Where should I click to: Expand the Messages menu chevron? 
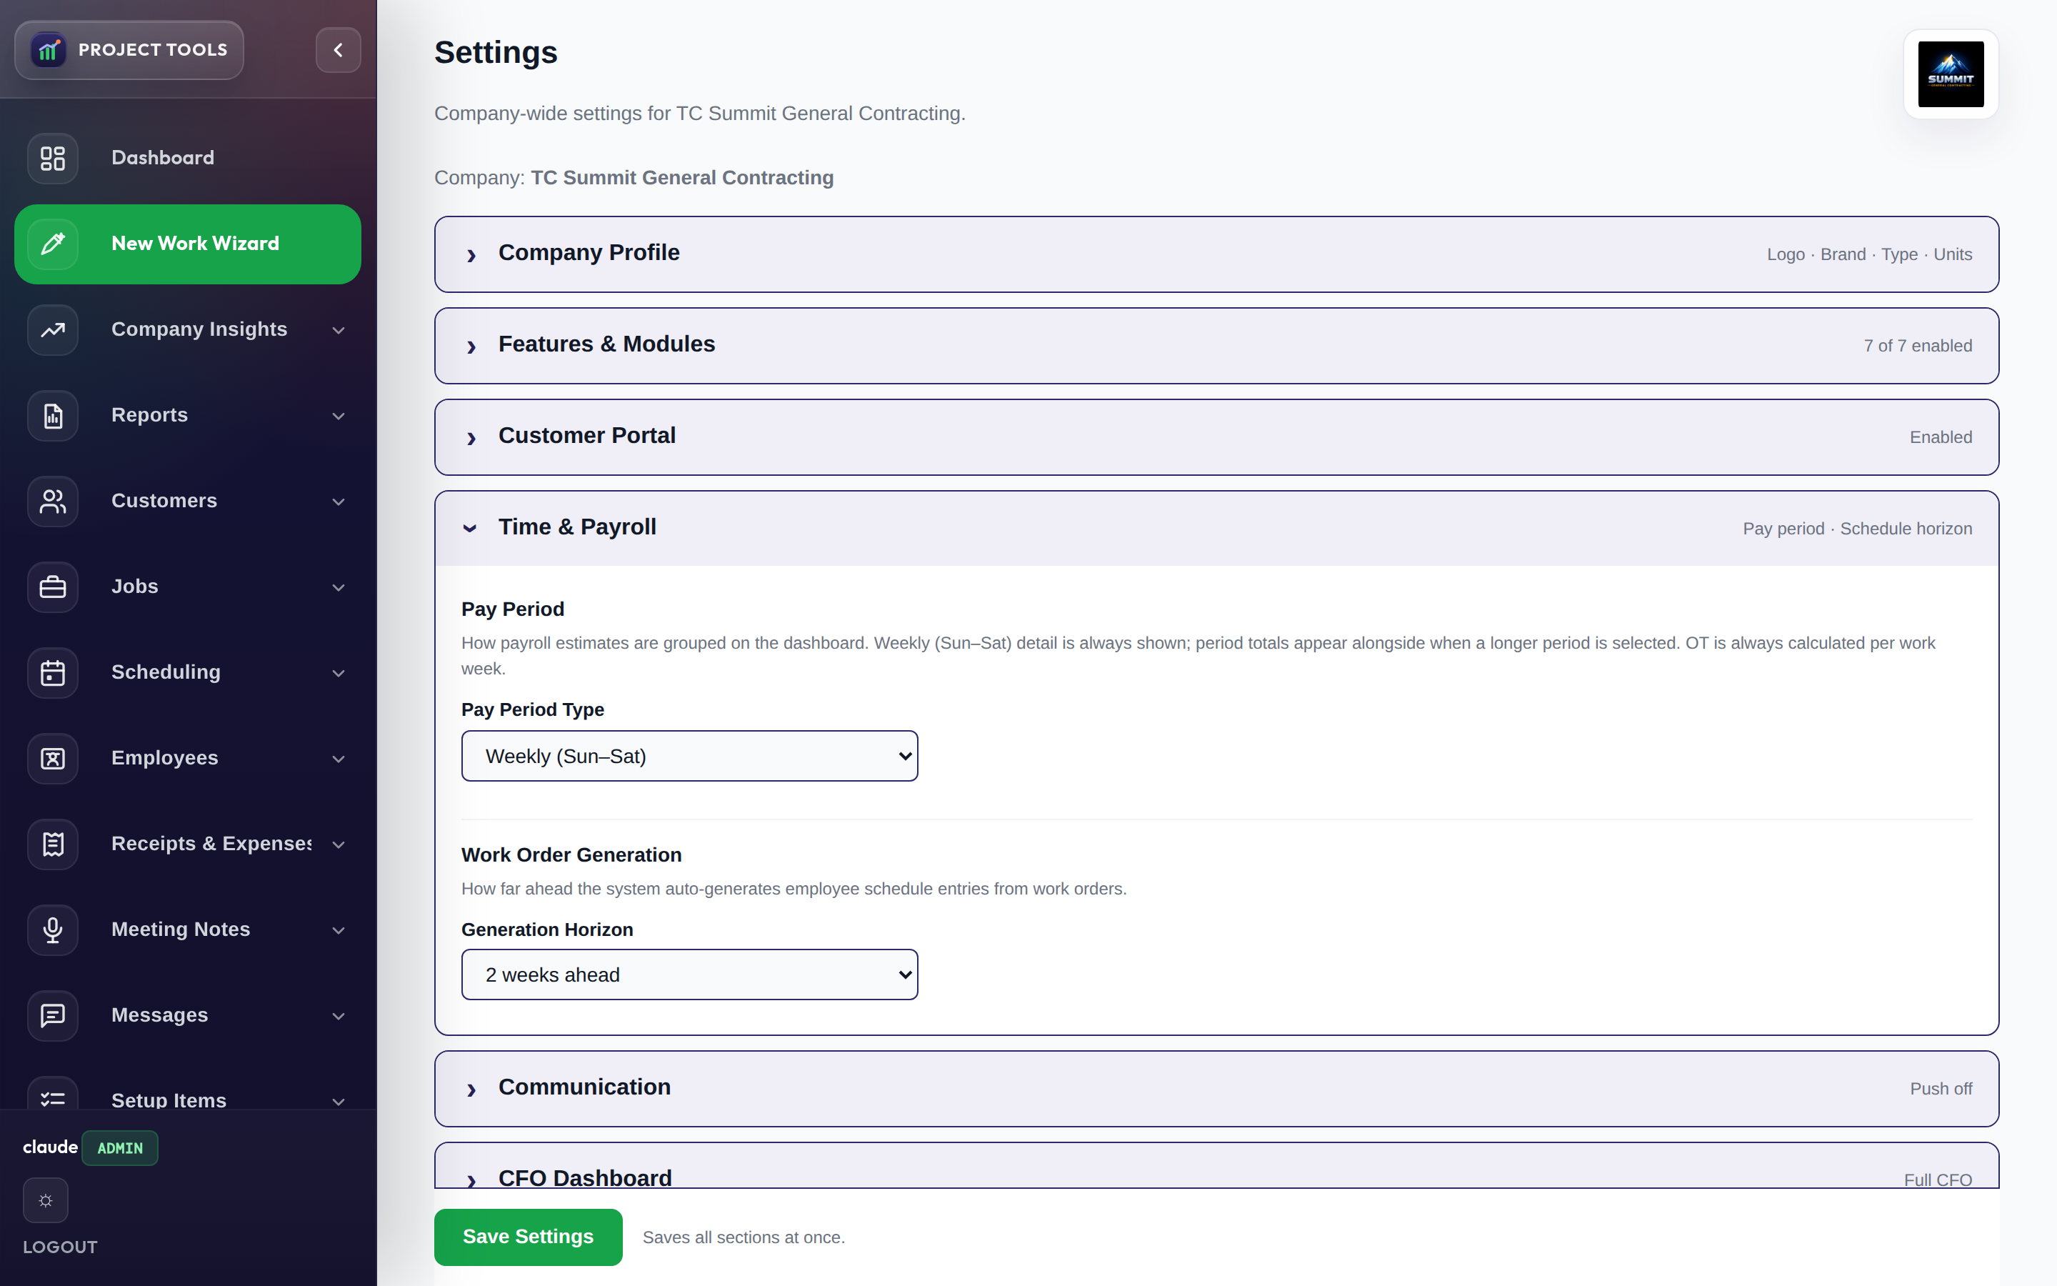pyautogui.click(x=339, y=1017)
